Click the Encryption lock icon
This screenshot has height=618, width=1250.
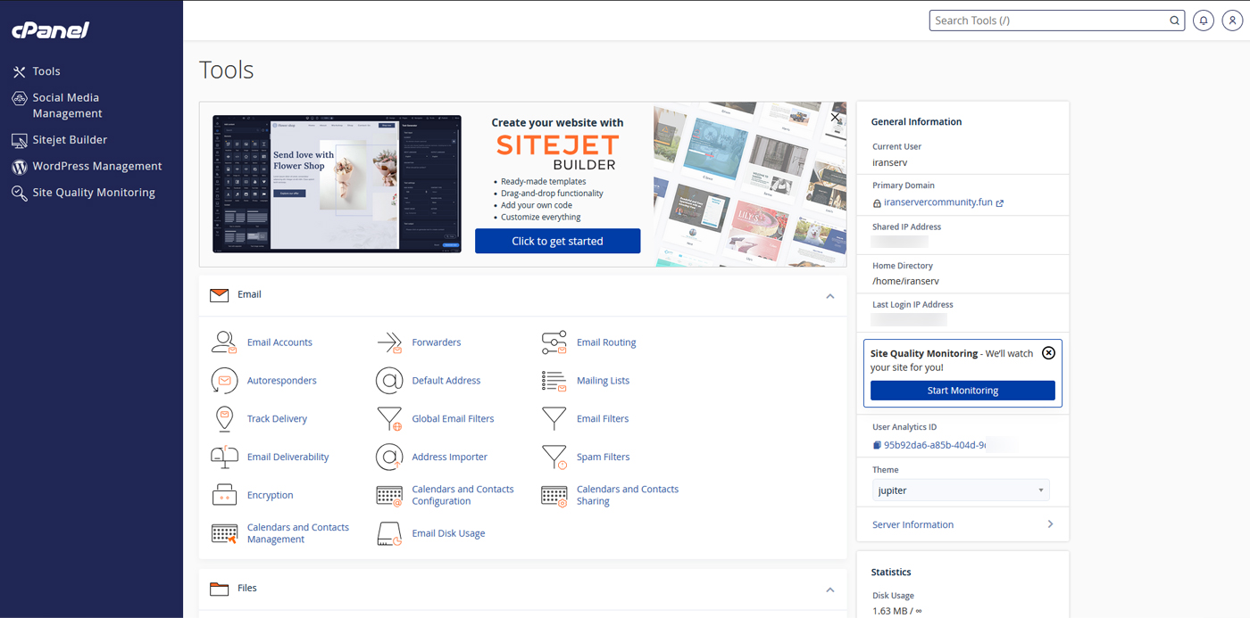coord(224,495)
